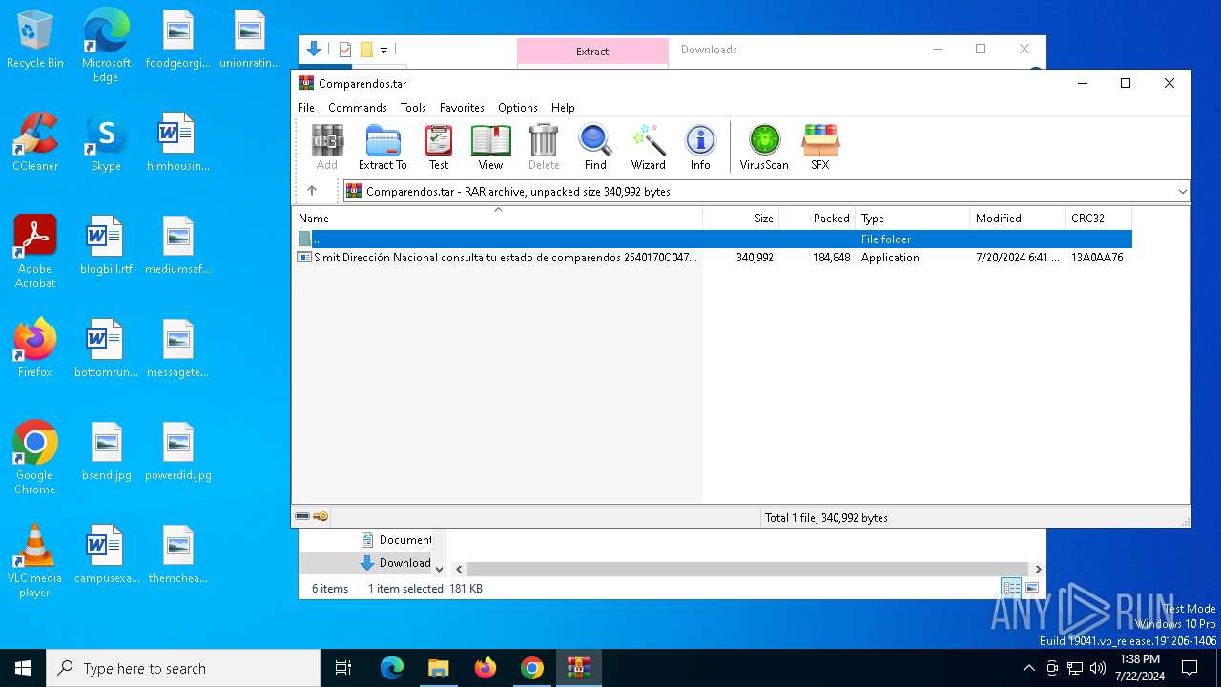1221x687 pixels.
Task: Switch Explorer to large icons view
Action: click(1031, 588)
